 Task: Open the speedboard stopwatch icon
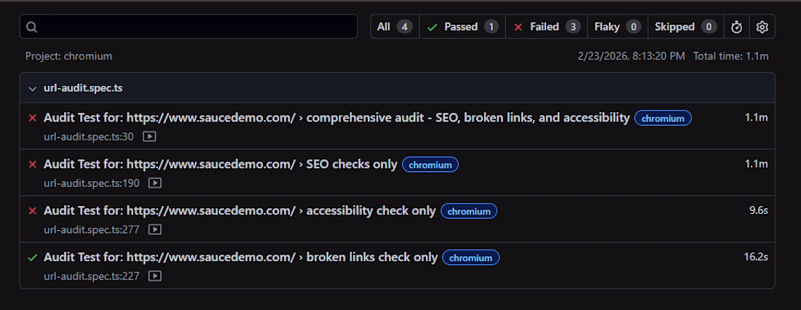737,27
